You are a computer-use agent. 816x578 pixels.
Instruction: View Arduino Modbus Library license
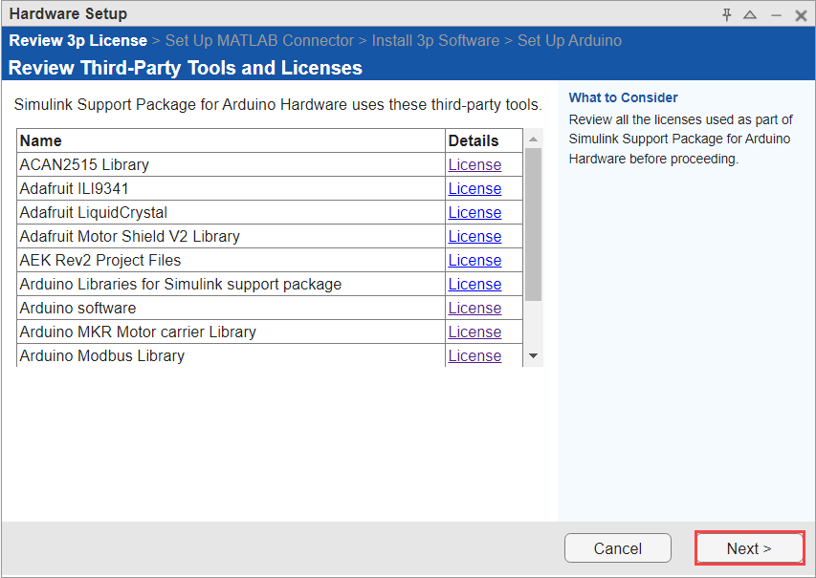point(474,355)
